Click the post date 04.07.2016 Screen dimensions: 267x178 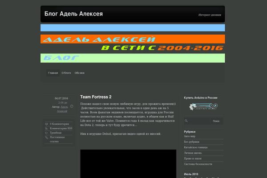pyautogui.click(x=61, y=98)
